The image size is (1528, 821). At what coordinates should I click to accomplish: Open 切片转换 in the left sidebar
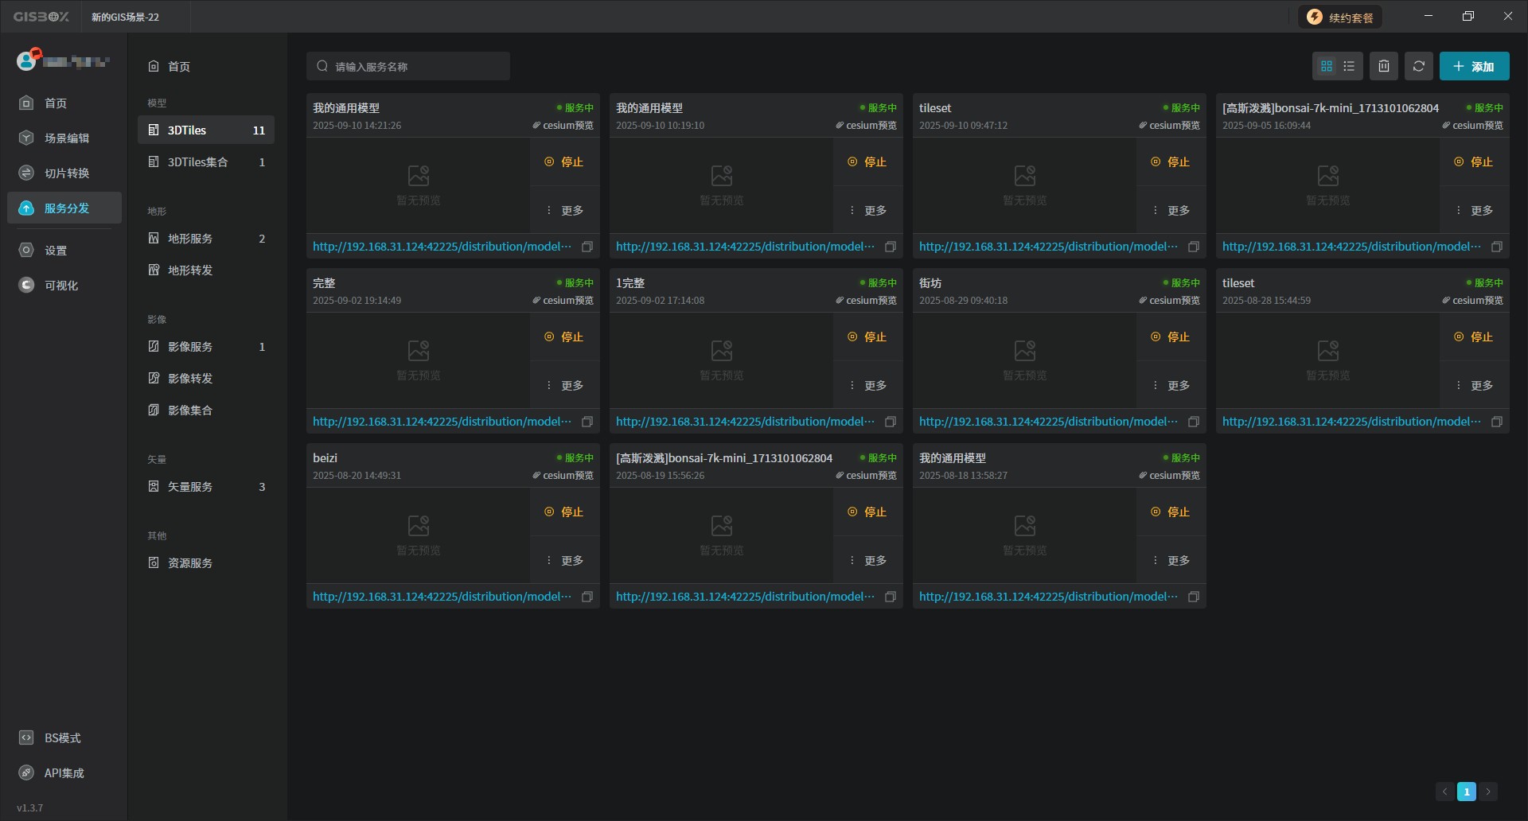pos(66,173)
